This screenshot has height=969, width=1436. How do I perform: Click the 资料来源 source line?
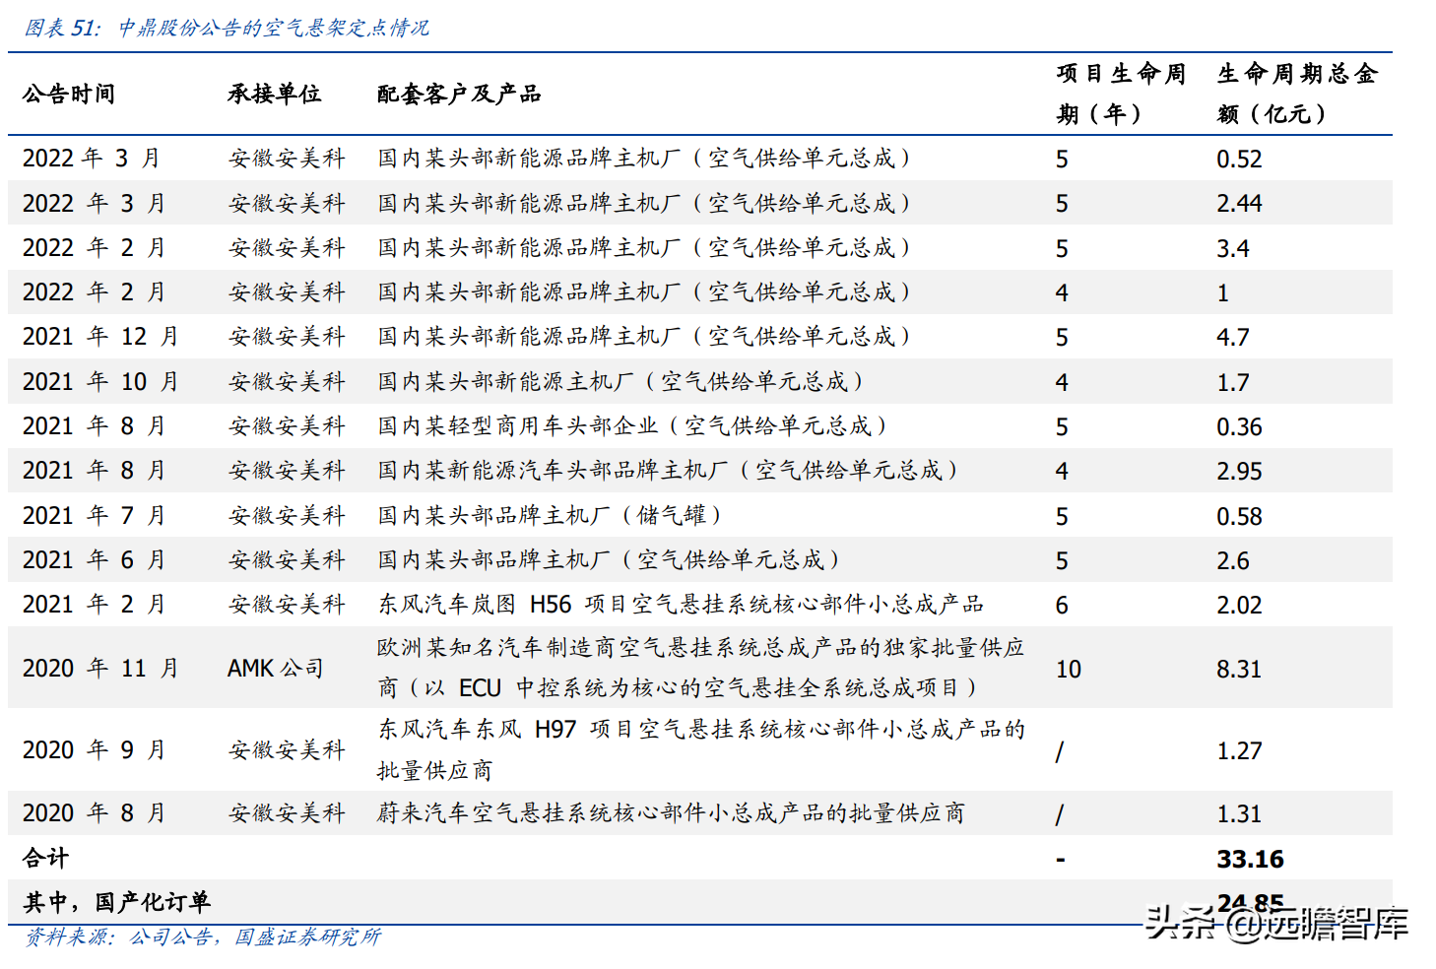coord(203,937)
